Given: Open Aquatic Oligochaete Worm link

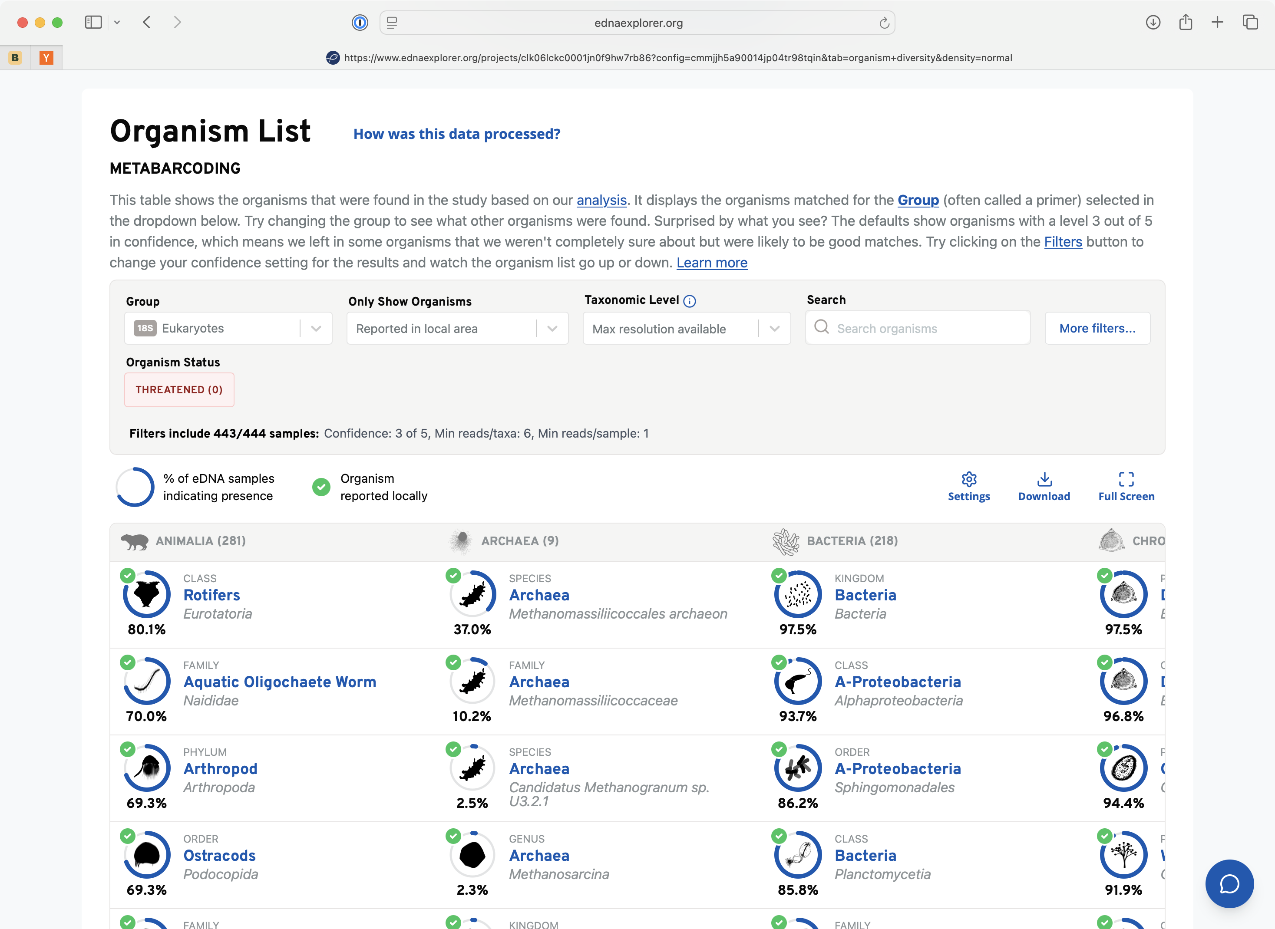Looking at the screenshot, I should 280,682.
